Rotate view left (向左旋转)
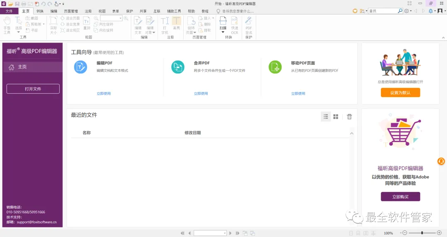 point(103,24)
